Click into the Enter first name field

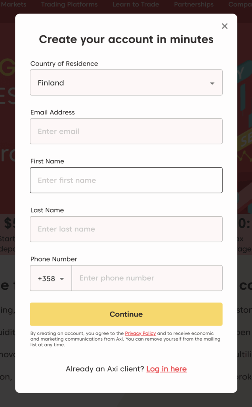point(126,180)
